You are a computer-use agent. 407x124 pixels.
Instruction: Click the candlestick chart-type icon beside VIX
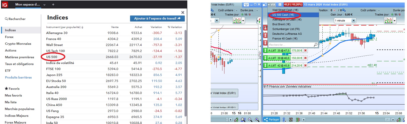click(x=265, y=4)
